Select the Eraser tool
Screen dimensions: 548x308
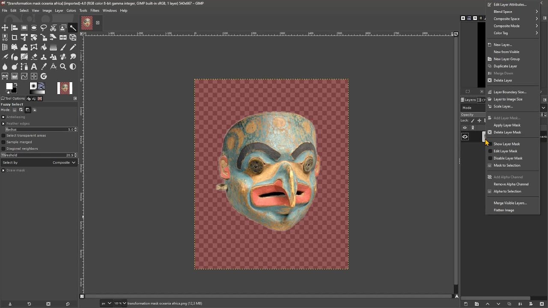tap(34, 57)
